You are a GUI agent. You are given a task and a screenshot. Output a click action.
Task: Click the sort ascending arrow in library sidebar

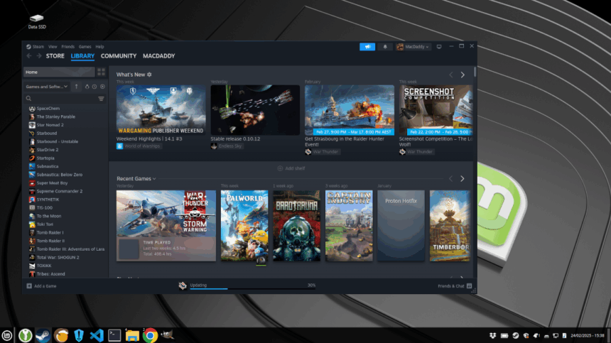(77, 87)
